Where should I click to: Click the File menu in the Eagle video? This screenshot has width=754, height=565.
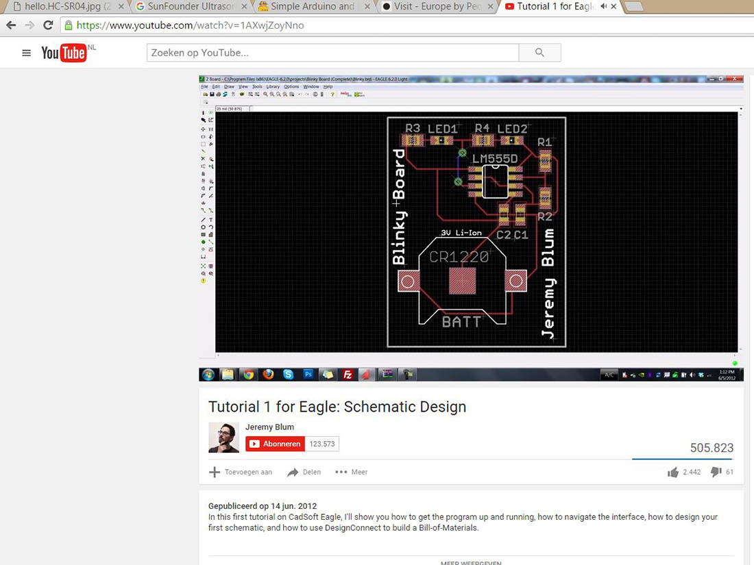coord(204,87)
